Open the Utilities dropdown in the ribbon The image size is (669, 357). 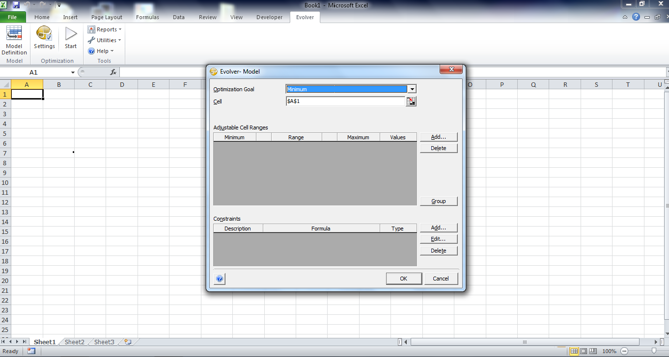click(105, 40)
